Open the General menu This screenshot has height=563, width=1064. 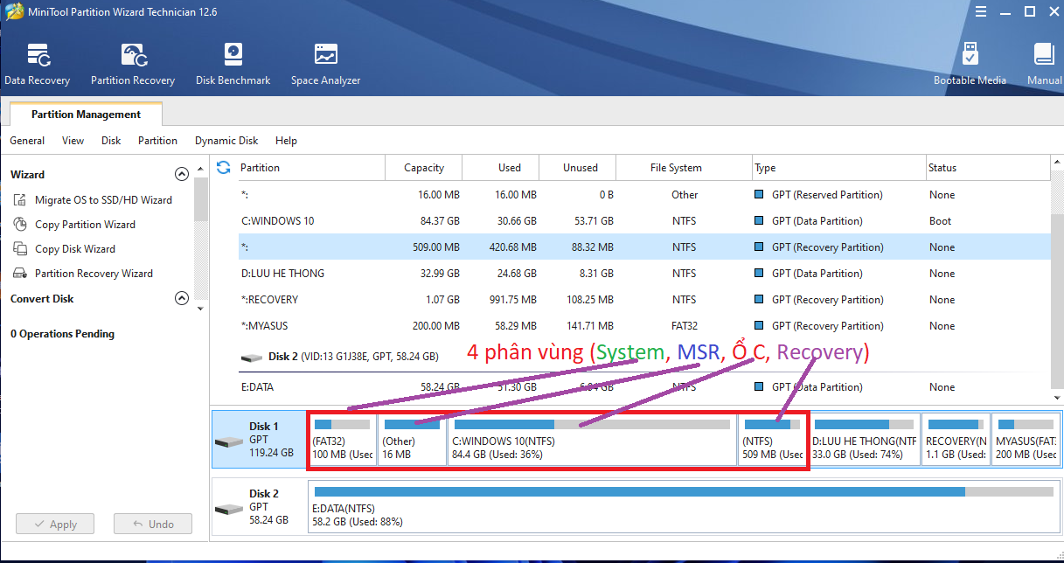coord(27,141)
